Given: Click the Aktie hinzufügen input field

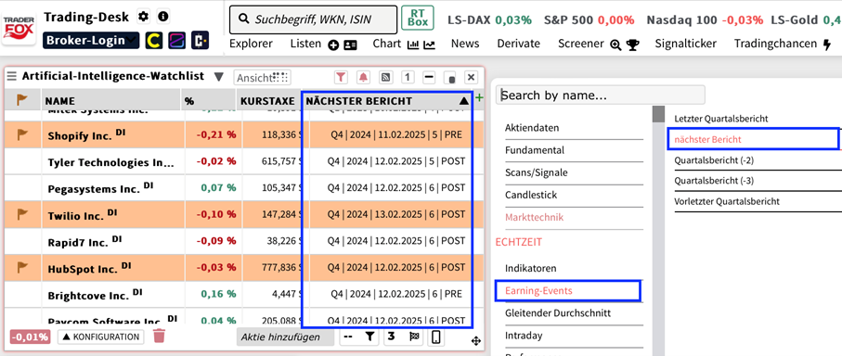Looking at the screenshot, I should pyautogui.click(x=285, y=337).
